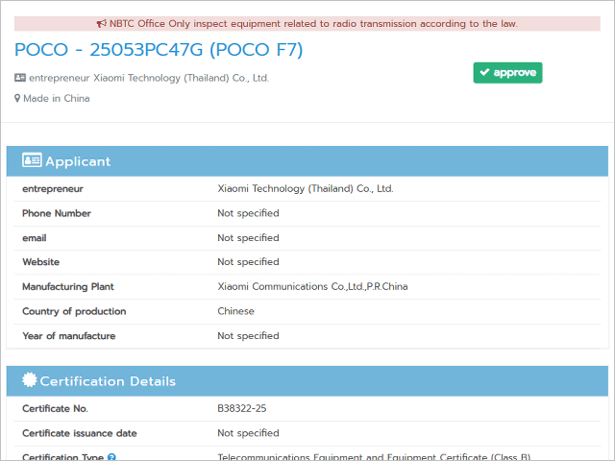Click the 'Certificate No.' row label
This screenshot has width=615, height=461.
coord(55,409)
